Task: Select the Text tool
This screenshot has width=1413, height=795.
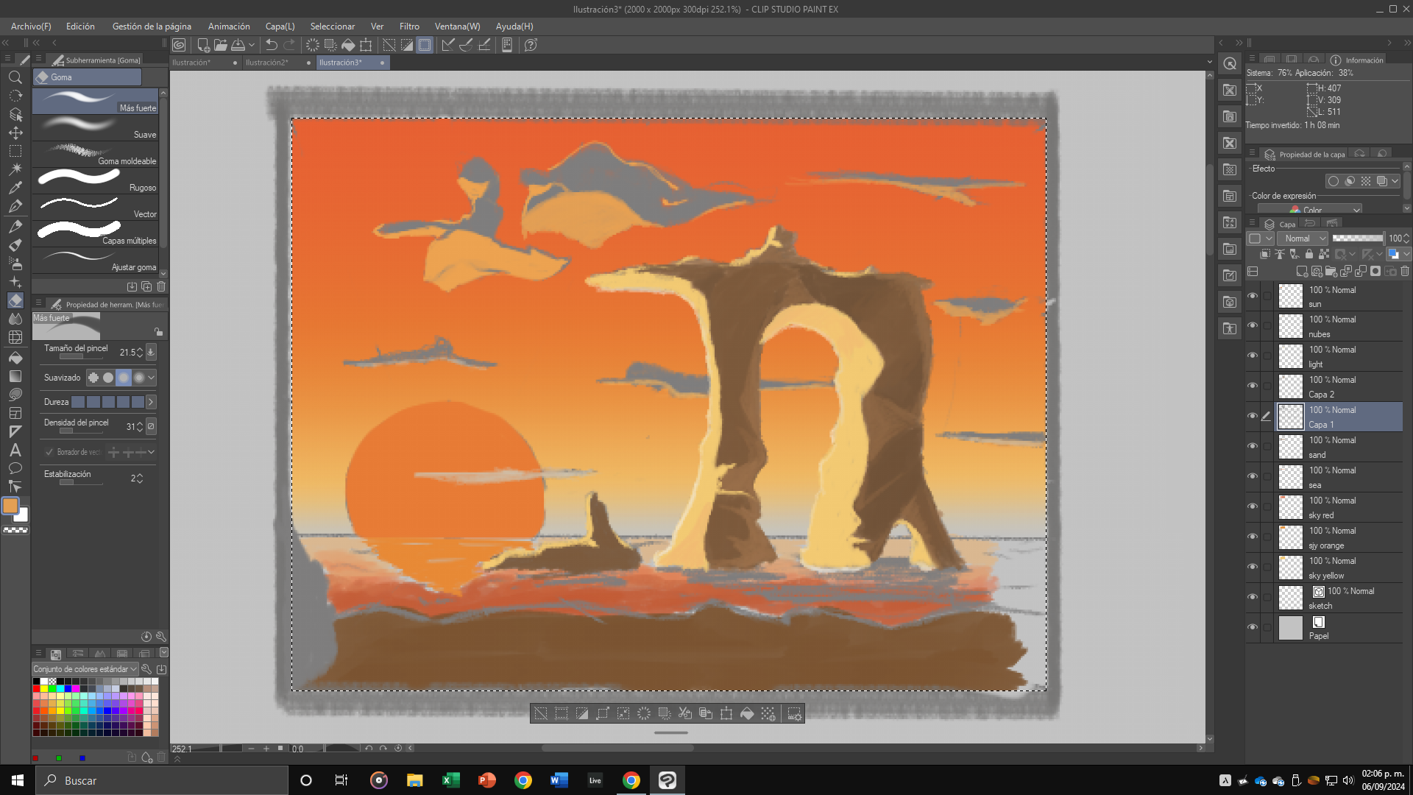Action: [15, 450]
